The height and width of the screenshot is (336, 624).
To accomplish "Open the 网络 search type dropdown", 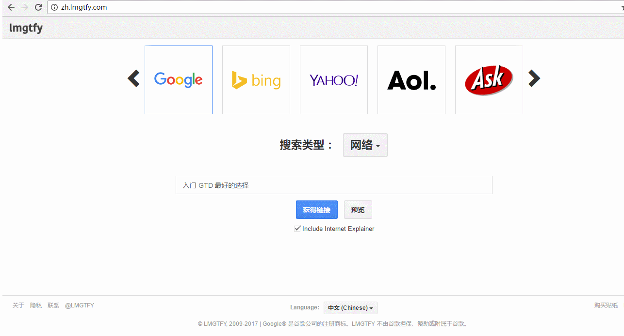I will [x=365, y=145].
